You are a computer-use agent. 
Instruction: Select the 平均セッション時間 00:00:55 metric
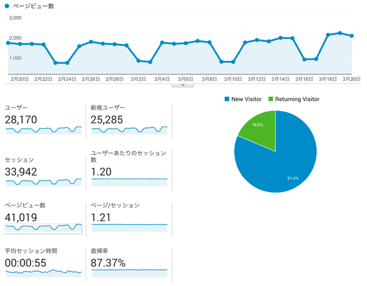pyautogui.click(x=43, y=263)
